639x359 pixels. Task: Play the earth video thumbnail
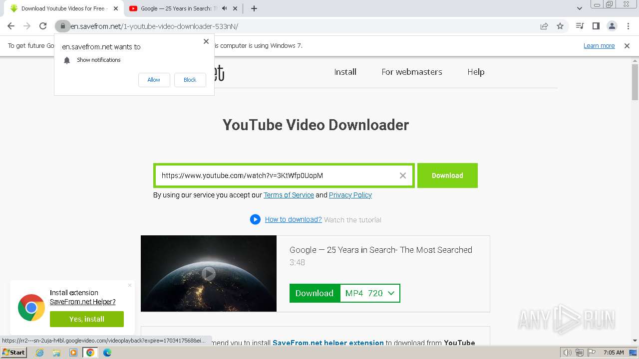click(209, 273)
